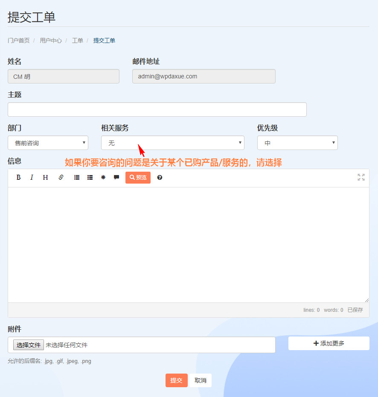Apply bold formatting in the editor

[x=18, y=178]
